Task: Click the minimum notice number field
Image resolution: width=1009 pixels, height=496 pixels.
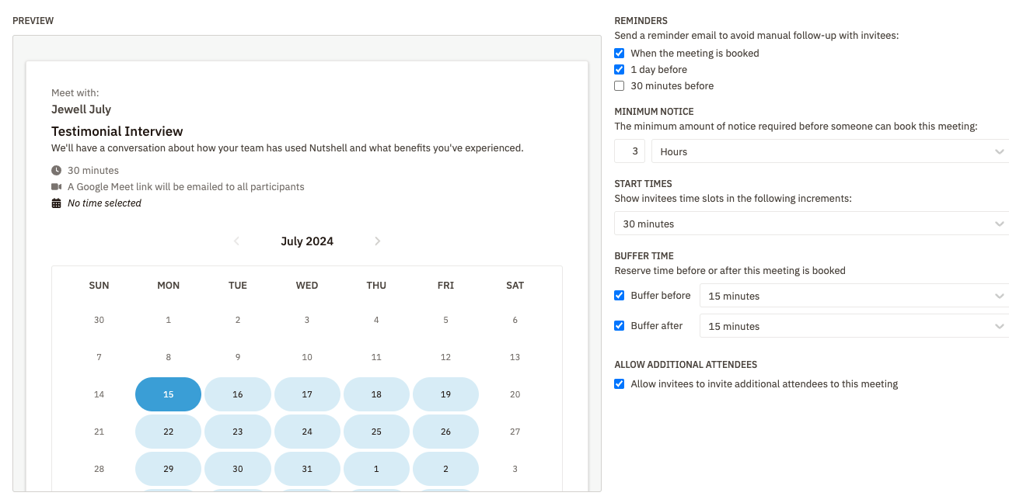Action: 630,152
